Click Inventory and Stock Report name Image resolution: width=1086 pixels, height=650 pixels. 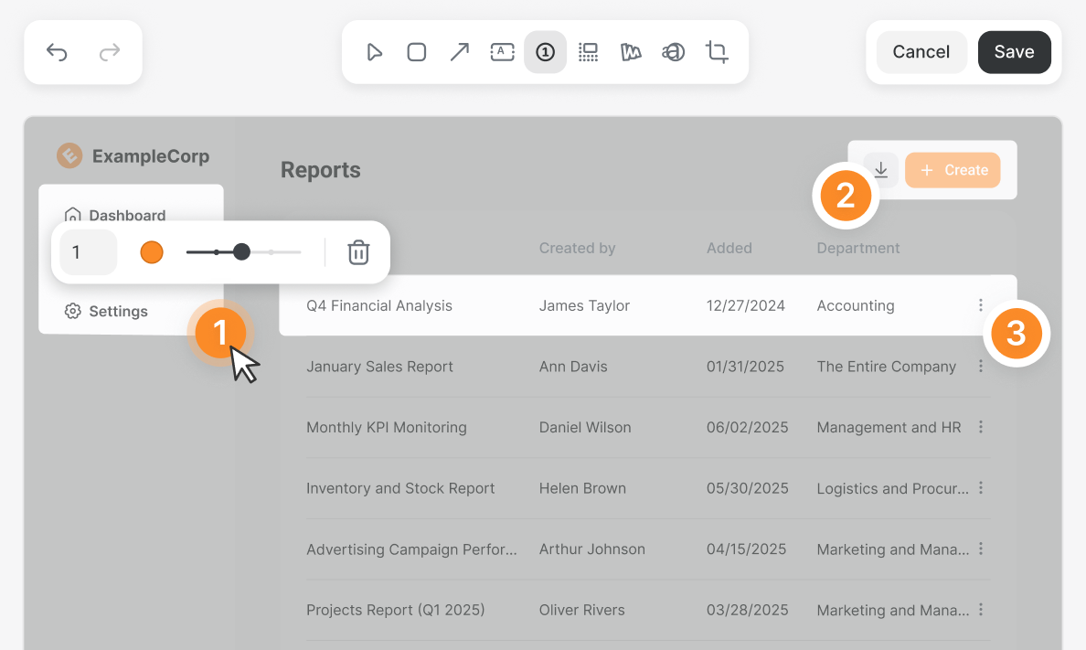(400, 488)
